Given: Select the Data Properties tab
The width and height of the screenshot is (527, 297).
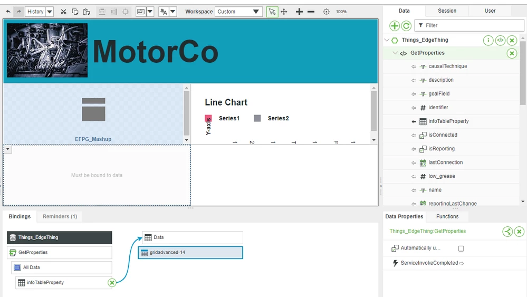Looking at the screenshot, I should (x=404, y=217).
